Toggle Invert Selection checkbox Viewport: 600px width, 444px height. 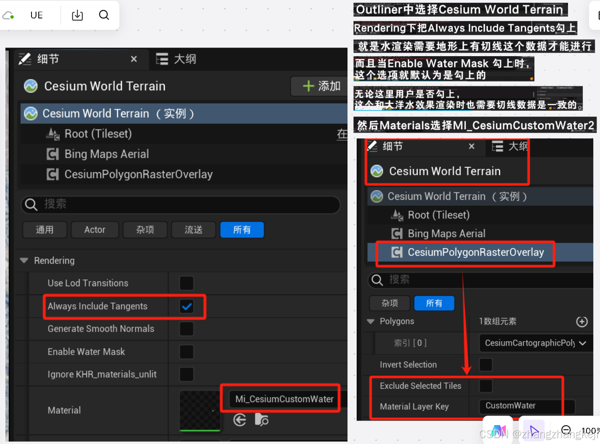[x=486, y=364]
